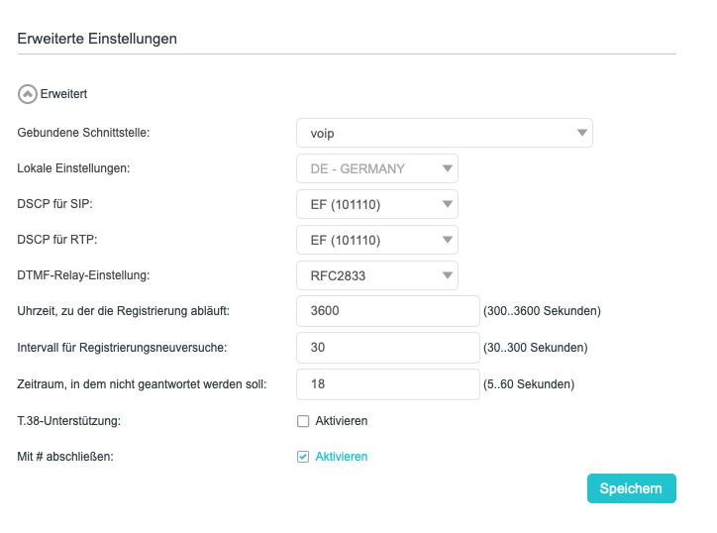Click the (300..3600 Sekunden) hint text
Screen dimensions: 717x533
click(542, 311)
